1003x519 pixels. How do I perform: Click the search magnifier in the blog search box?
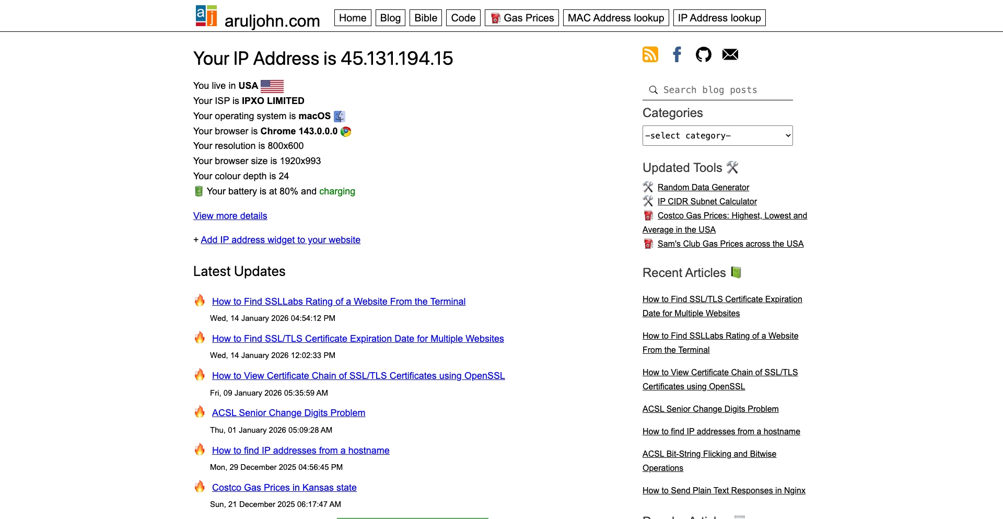coord(653,90)
